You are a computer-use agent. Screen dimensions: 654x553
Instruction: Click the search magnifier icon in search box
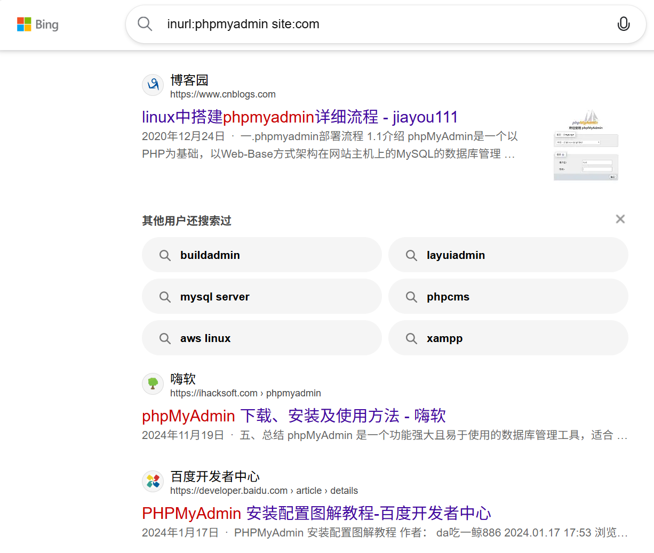(145, 24)
